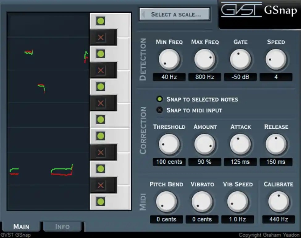The height and width of the screenshot is (238, 301).
Task: Click the Max Freq knob
Action: tap(205, 60)
